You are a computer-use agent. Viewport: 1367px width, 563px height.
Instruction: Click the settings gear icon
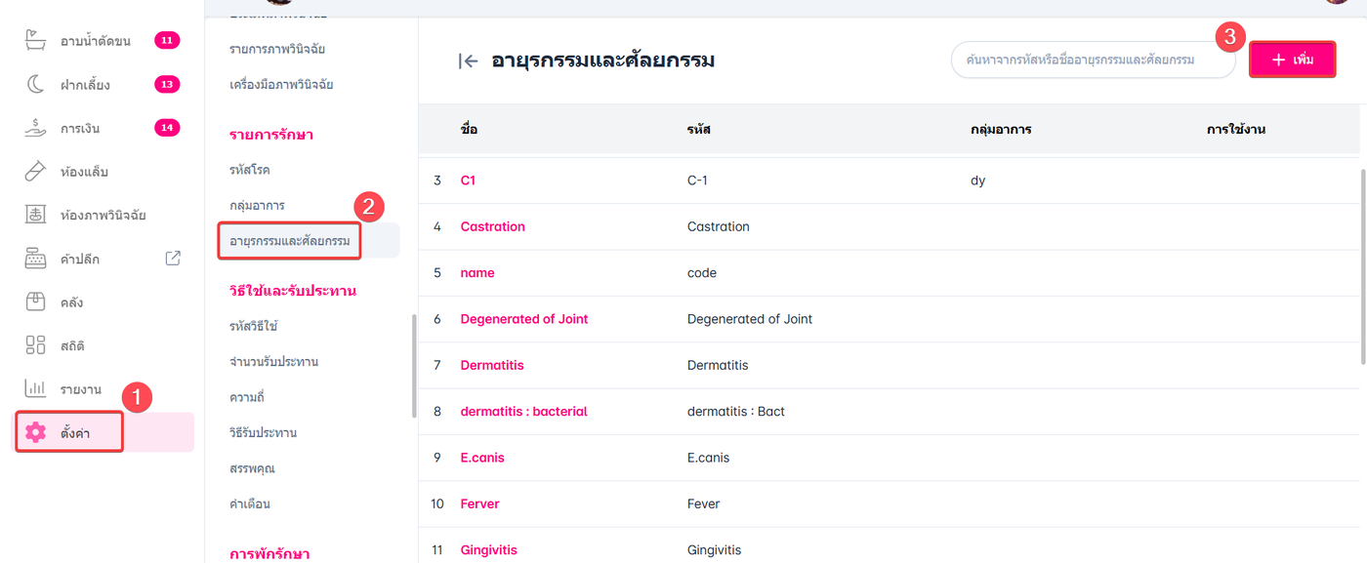36,432
